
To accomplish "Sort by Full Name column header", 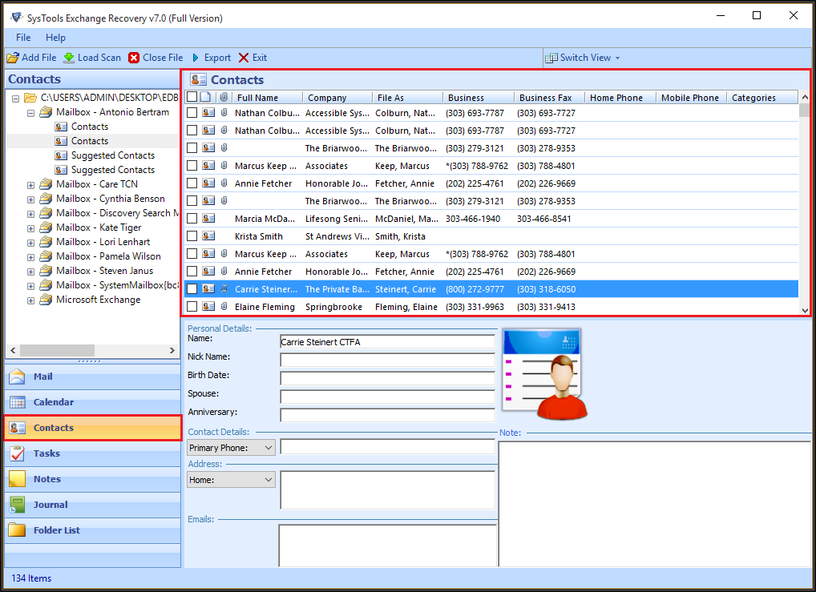I will point(267,97).
